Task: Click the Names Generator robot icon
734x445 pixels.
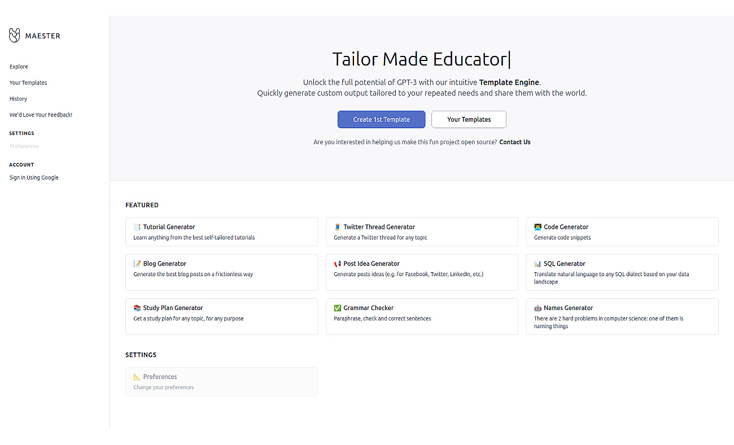Action: (538, 308)
